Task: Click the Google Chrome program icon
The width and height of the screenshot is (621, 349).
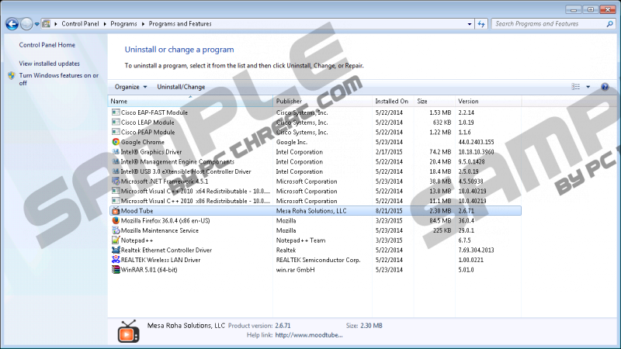Action: click(116, 142)
